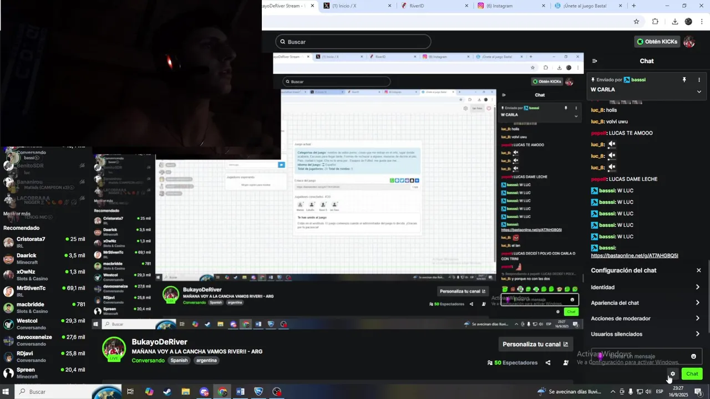Viewport: 710px width, 399px height.
Task: Click the pin icon on pinned message
Action: point(684,80)
